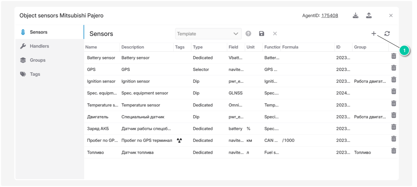Sort by the Type column header
417x187 pixels.
click(198, 47)
